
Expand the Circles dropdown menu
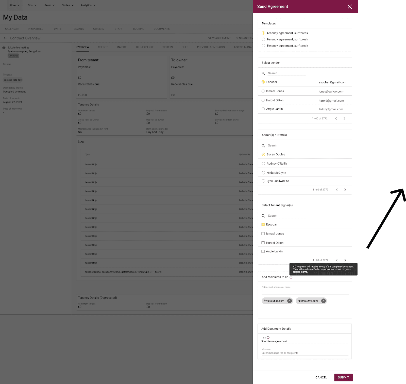coord(67,5)
